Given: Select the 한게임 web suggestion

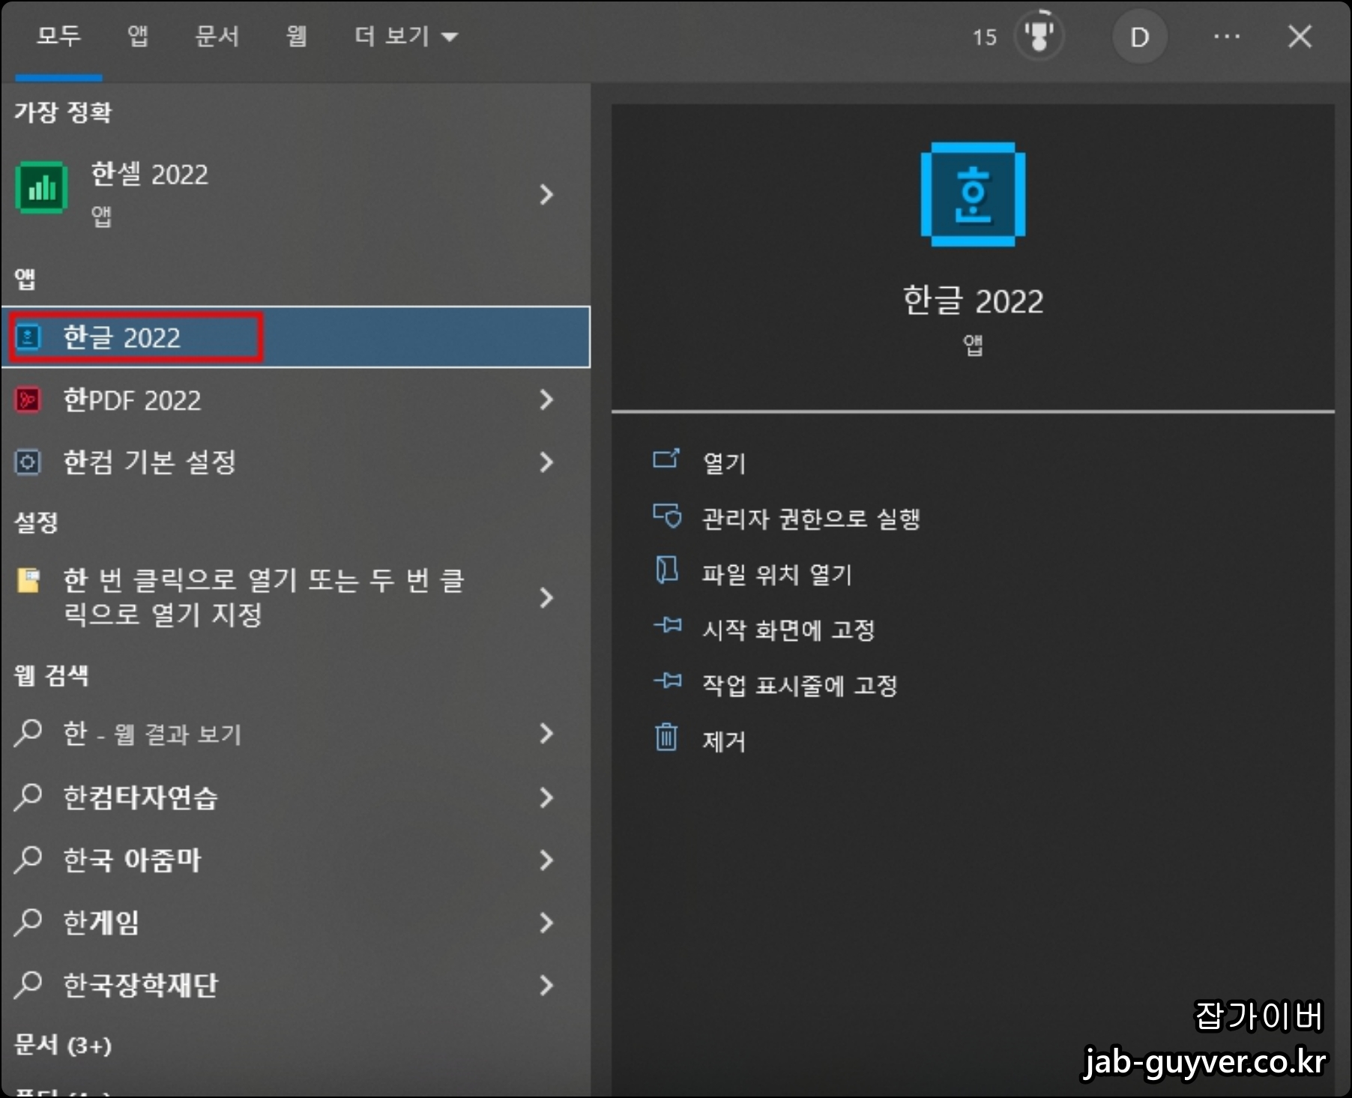Looking at the screenshot, I should coord(101,922).
